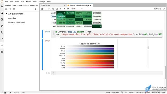Image resolution: width=167 pixels, height=94 pixels.
Task: Close the Launcher tab
Action: (64, 5)
